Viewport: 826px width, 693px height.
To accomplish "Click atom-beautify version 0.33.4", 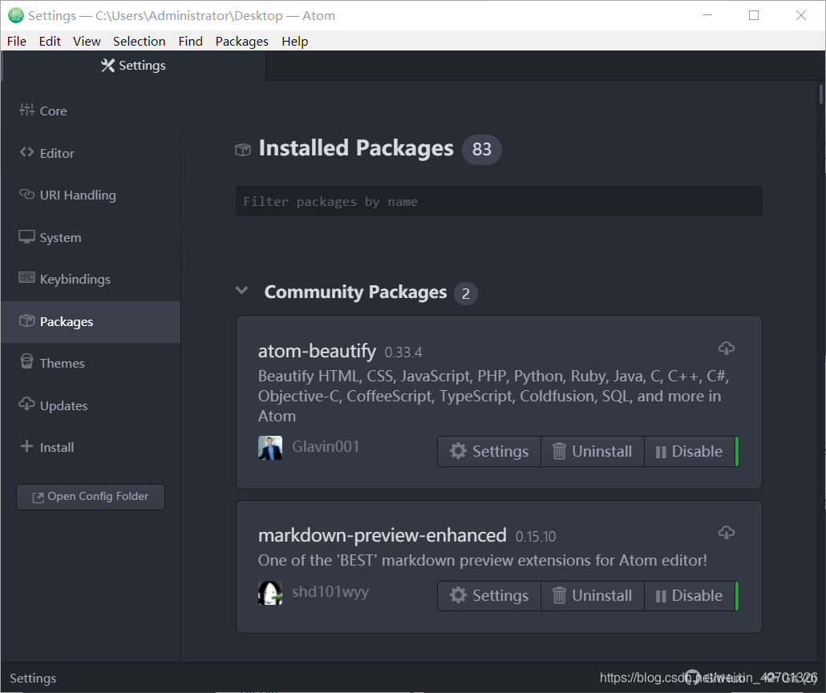I will click(403, 353).
